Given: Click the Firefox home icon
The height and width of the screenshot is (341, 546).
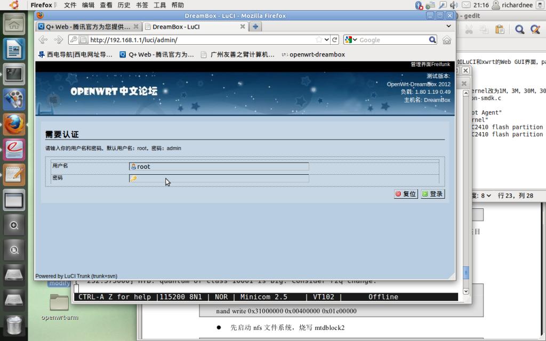Looking at the screenshot, I should click(x=447, y=40).
